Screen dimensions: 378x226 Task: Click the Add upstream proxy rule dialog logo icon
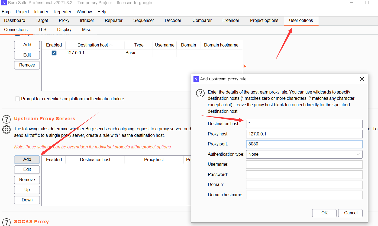196,79
